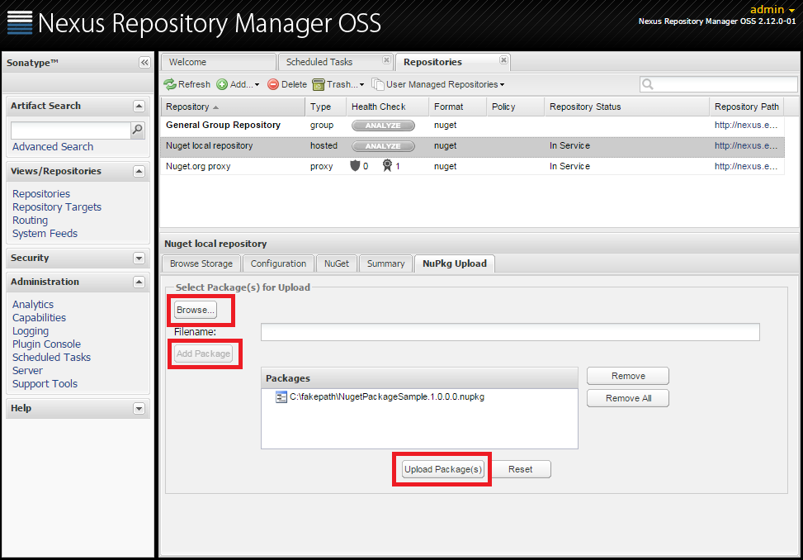Open the Analytics link
803x560 pixels.
click(33, 304)
